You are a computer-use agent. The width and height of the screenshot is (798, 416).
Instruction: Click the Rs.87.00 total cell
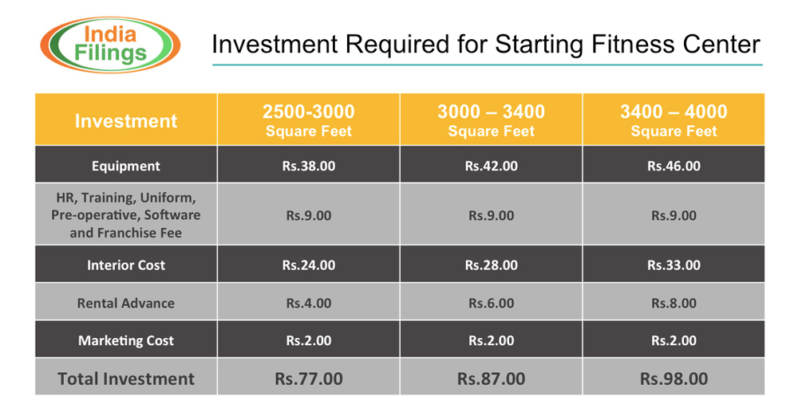(x=491, y=379)
